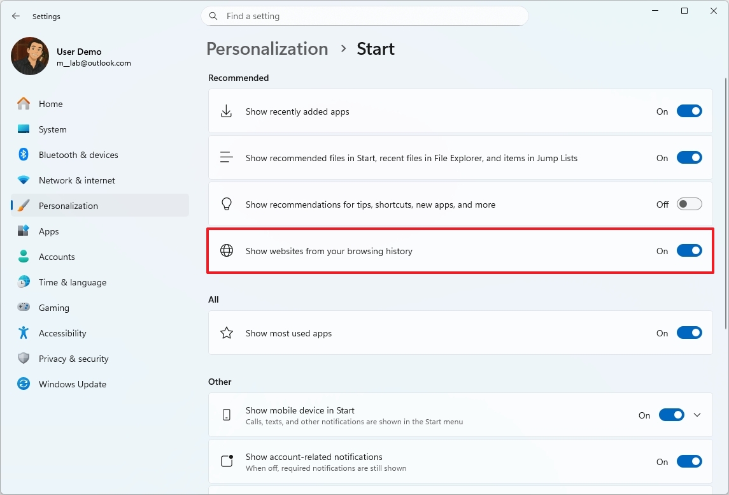Click the back arrow in Settings header
This screenshot has height=495, width=729.
[x=16, y=17]
